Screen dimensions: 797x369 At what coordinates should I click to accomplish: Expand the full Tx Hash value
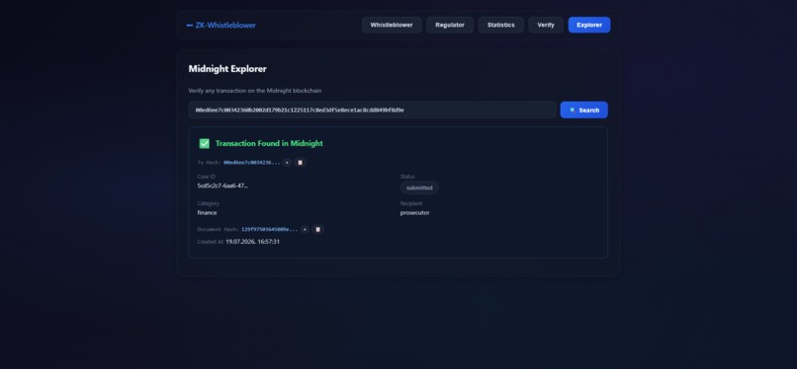pos(287,162)
